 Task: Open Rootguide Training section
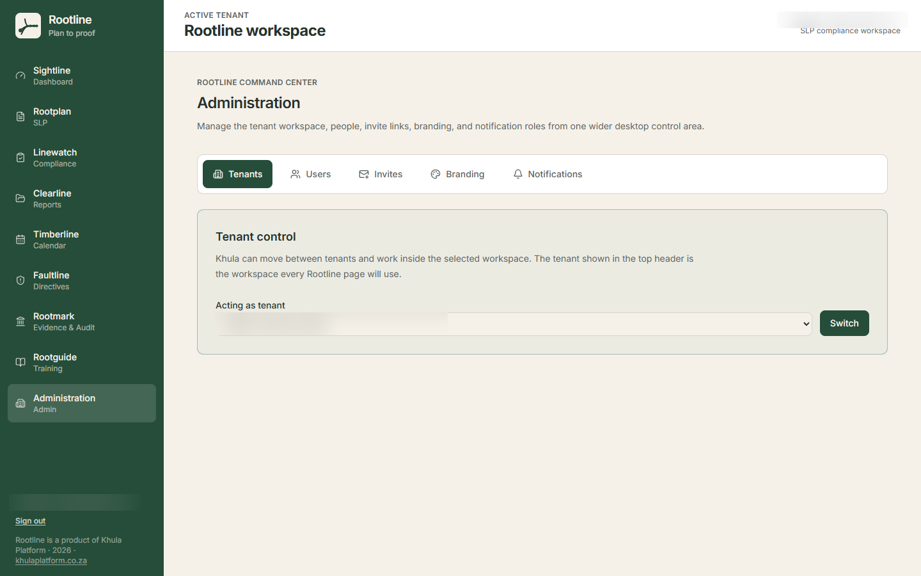[82, 362]
